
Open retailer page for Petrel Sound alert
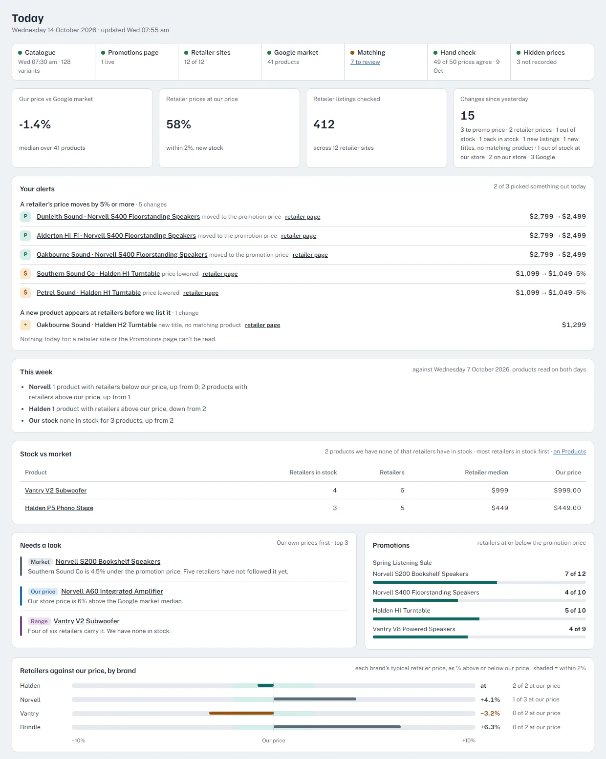pos(201,293)
